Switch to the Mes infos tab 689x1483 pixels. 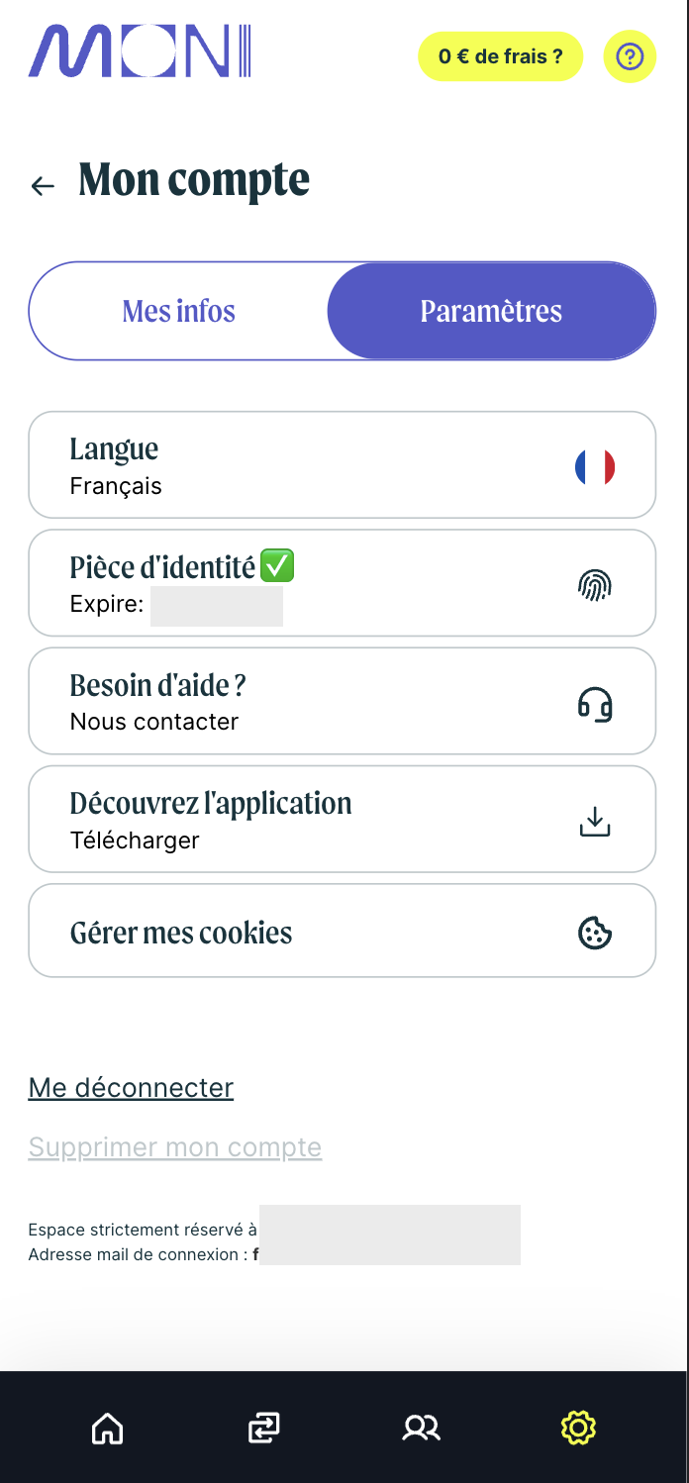pyautogui.click(x=179, y=311)
